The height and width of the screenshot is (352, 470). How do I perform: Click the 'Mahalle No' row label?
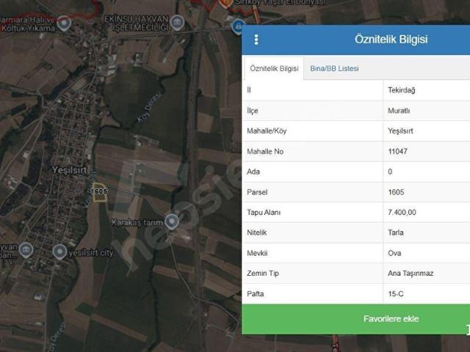pyautogui.click(x=265, y=152)
